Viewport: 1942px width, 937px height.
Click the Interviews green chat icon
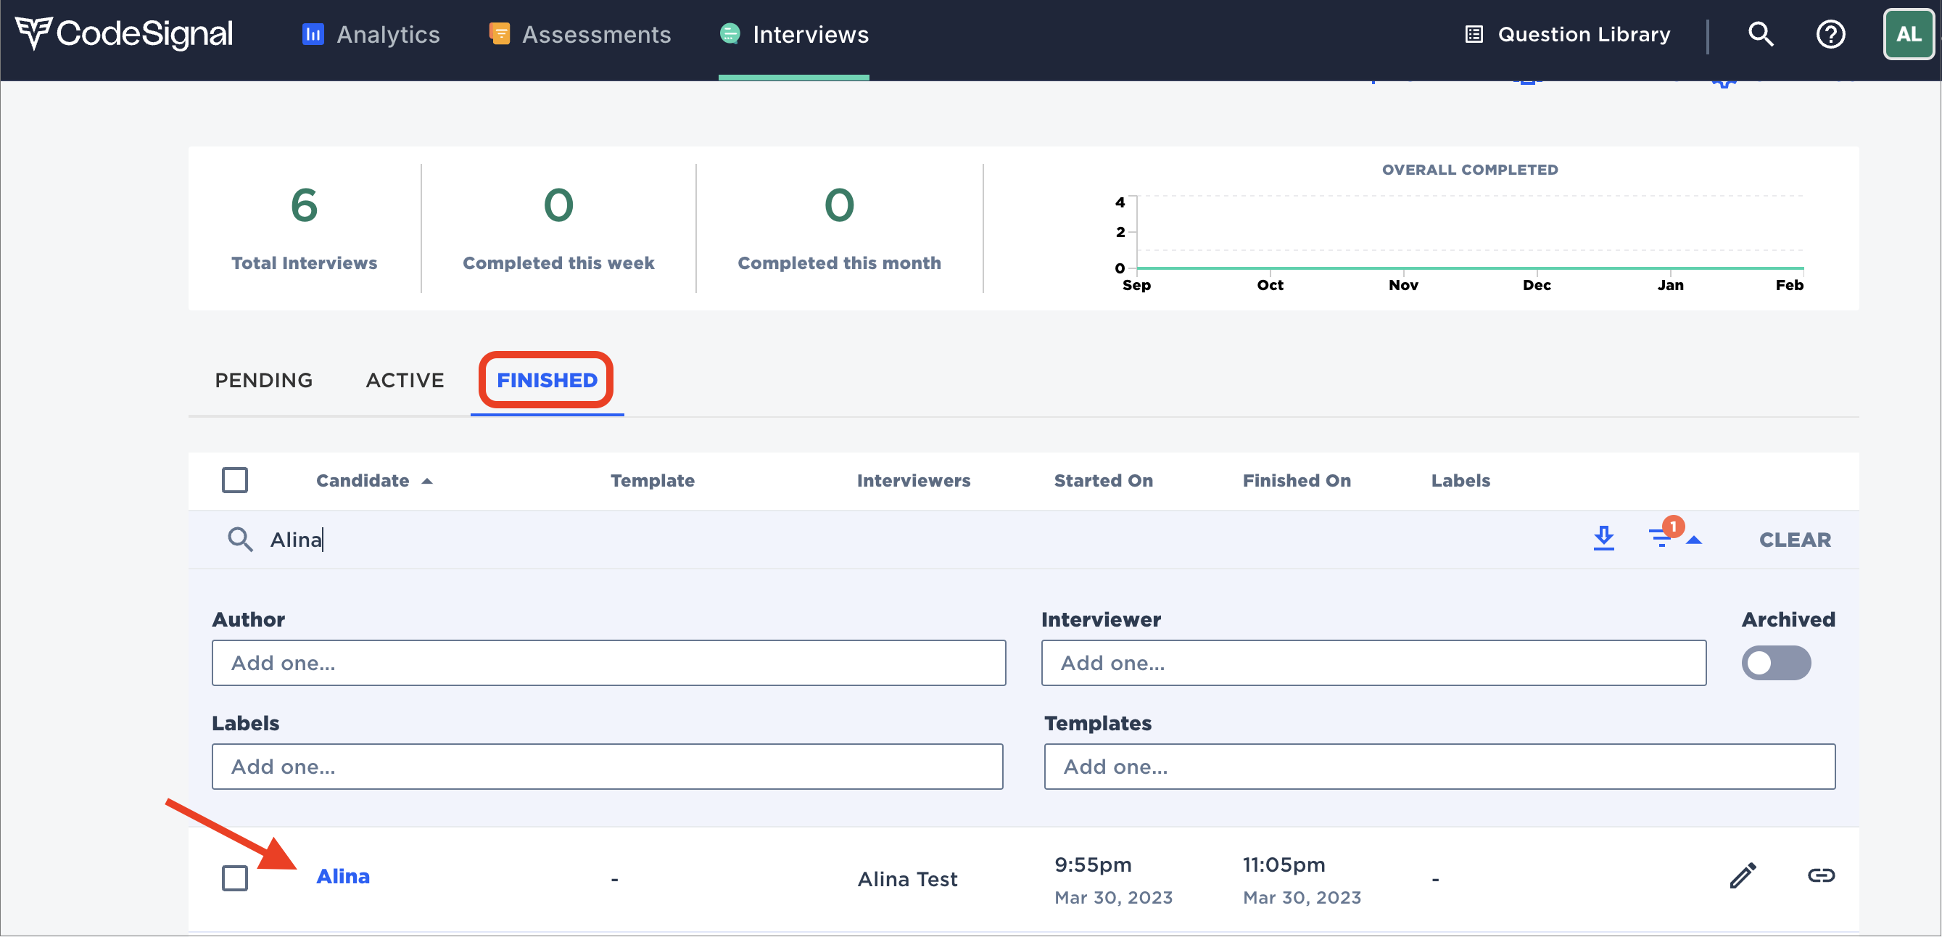click(730, 34)
